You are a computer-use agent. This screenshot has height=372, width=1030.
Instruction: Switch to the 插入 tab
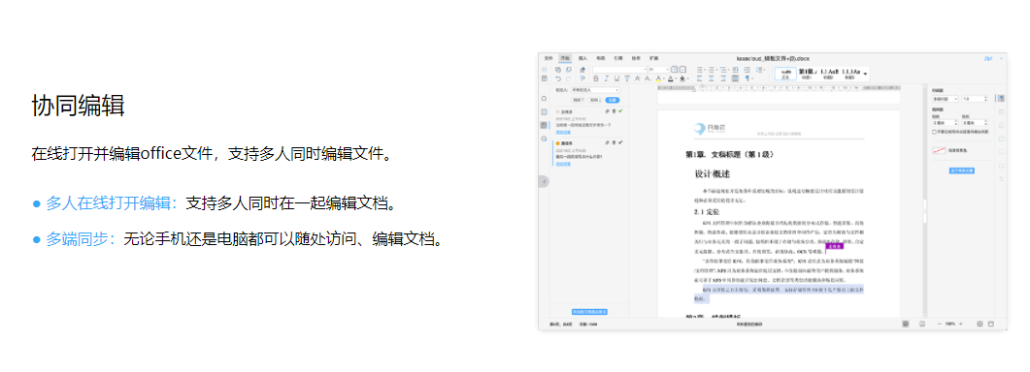point(582,58)
